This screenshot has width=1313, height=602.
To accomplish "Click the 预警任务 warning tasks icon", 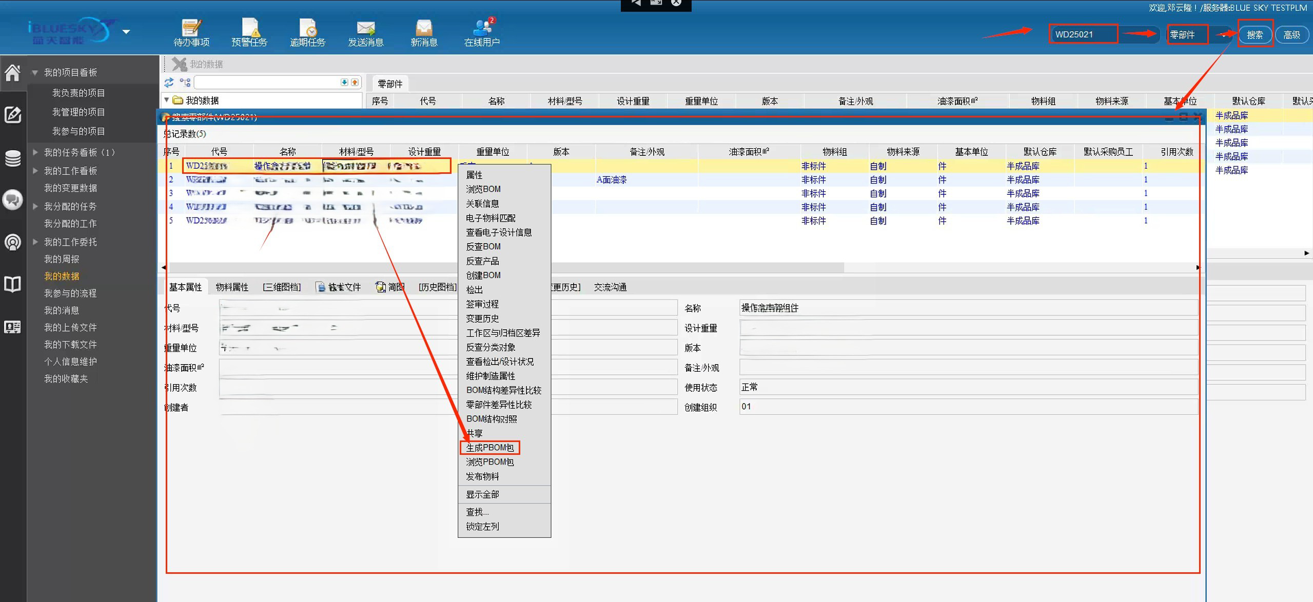I will [250, 29].
